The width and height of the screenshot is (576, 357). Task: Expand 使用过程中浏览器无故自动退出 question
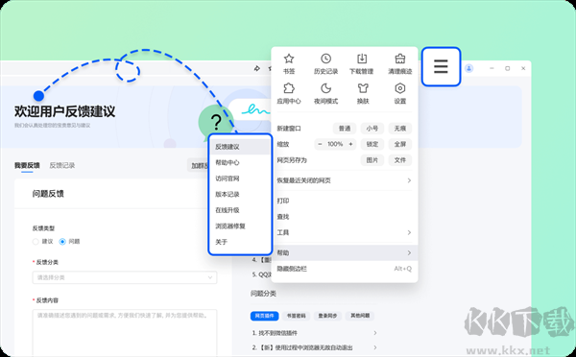click(315, 347)
